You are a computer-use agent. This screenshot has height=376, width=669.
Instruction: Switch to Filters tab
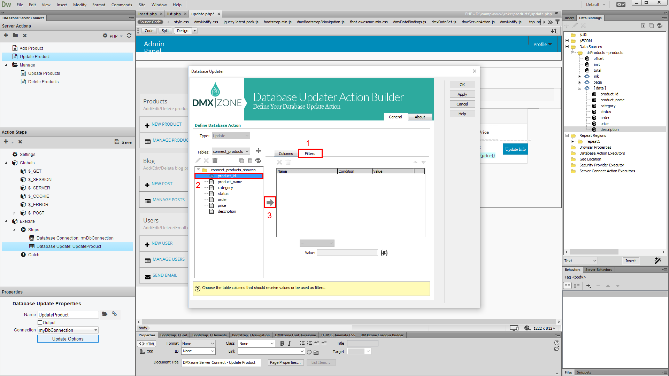(x=310, y=154)
